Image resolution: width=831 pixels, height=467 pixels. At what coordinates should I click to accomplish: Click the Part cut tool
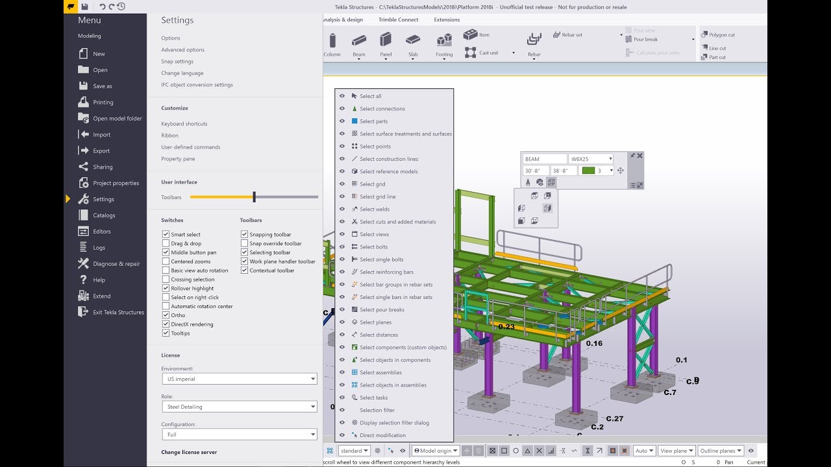pos(713,57)
